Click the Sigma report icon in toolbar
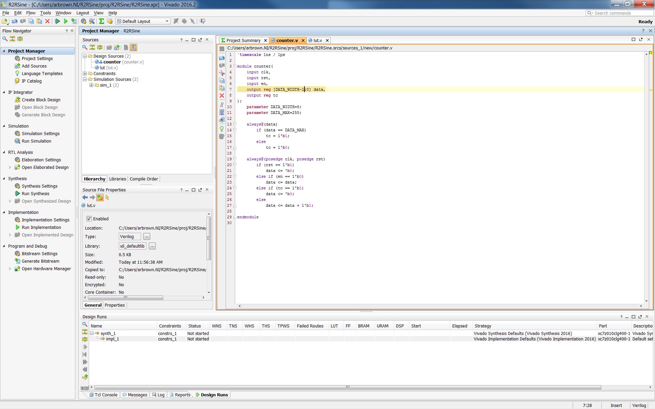This screenshot has height=409, width=655. (x=101, y=21)
